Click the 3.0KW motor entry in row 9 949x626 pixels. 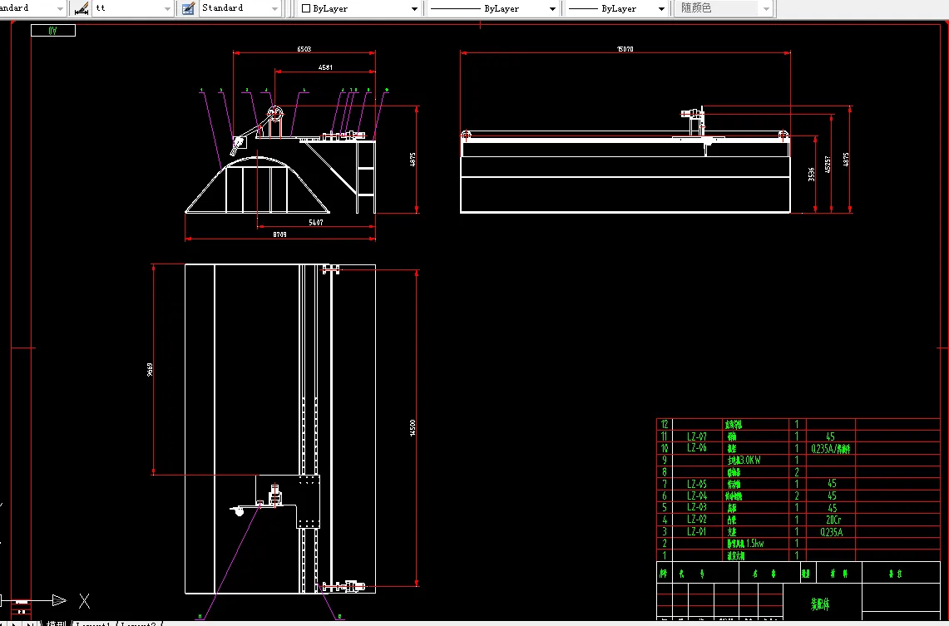pos(744,461)
